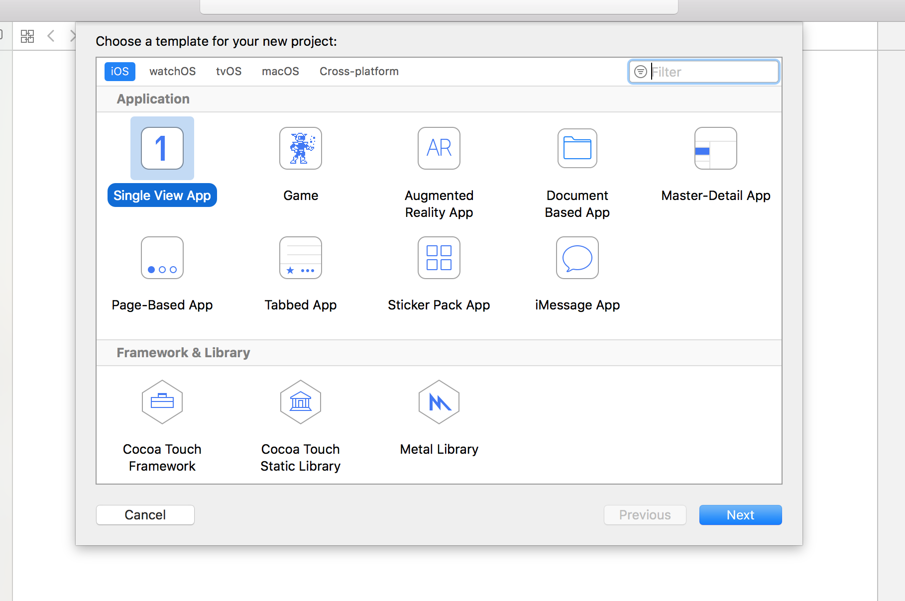905x601 pixels.
Task: Select the iMessage App template icon
Action: (x=576, y=258)
